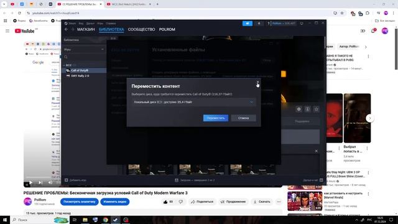
Task: Mute the YouTube player volume
Action: [50, 182]
